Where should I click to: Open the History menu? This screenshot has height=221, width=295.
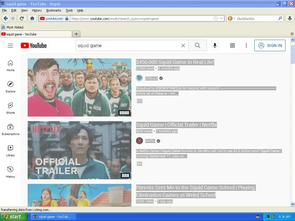pos(37,10)
